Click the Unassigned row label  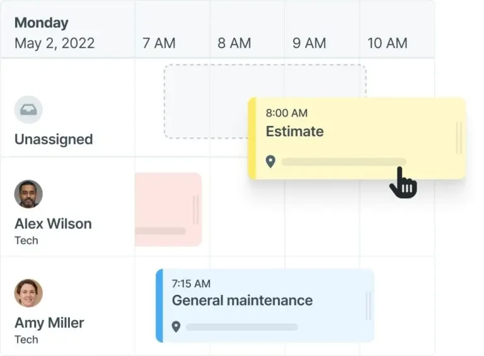tap(54, 139)
